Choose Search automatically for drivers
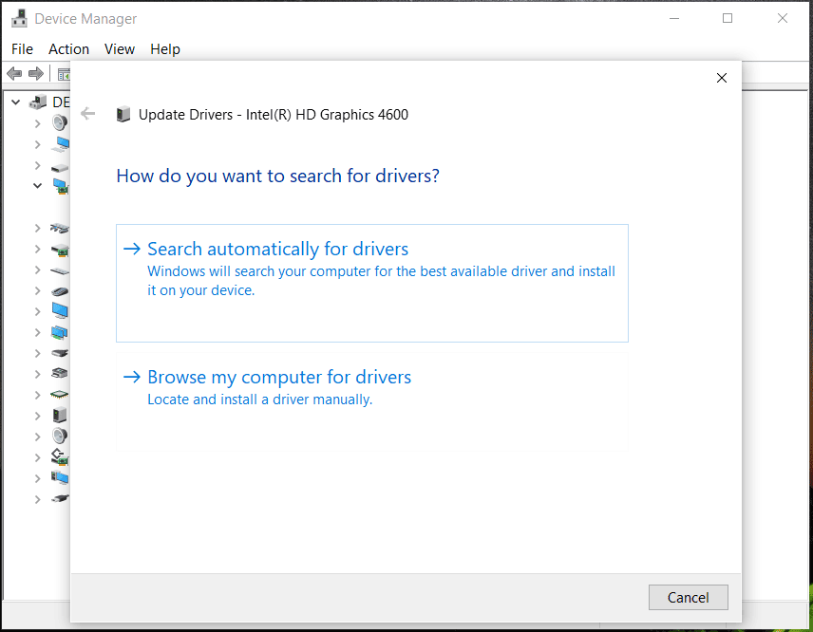The width and height of the screenshot is (813, 632). 277,250
